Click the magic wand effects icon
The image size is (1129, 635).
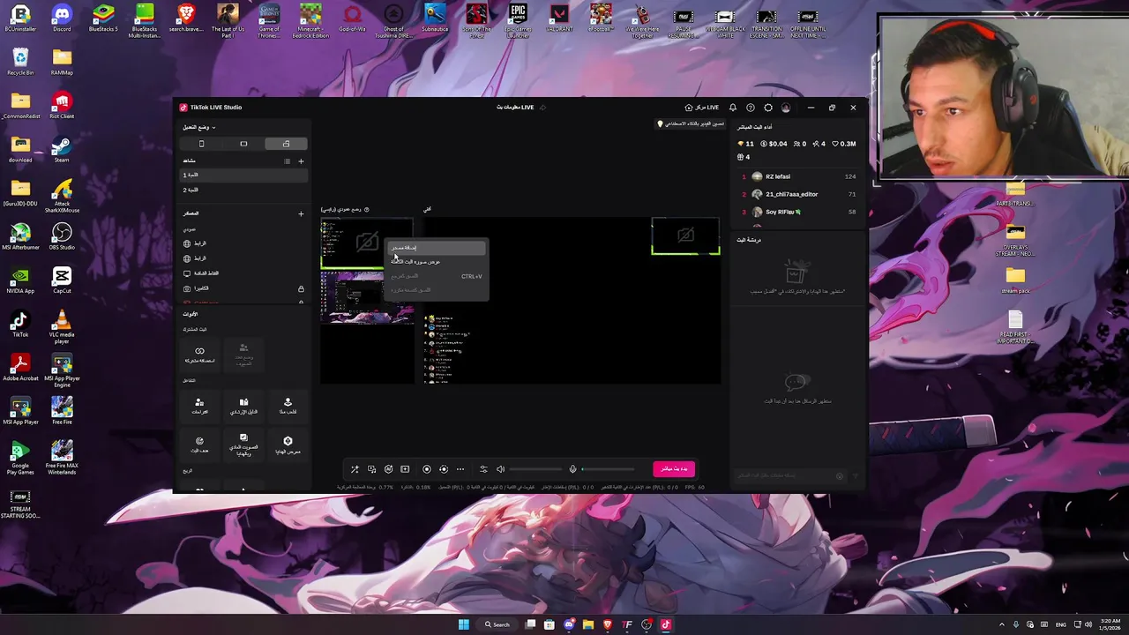[355, 469]
